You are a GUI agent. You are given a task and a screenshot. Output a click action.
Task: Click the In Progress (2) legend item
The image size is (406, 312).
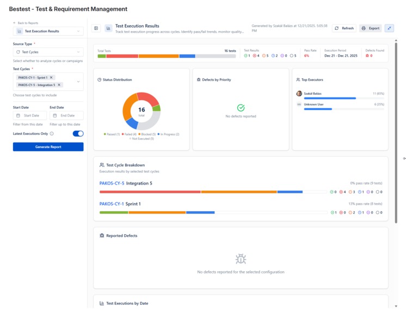(x=168, y=134)
